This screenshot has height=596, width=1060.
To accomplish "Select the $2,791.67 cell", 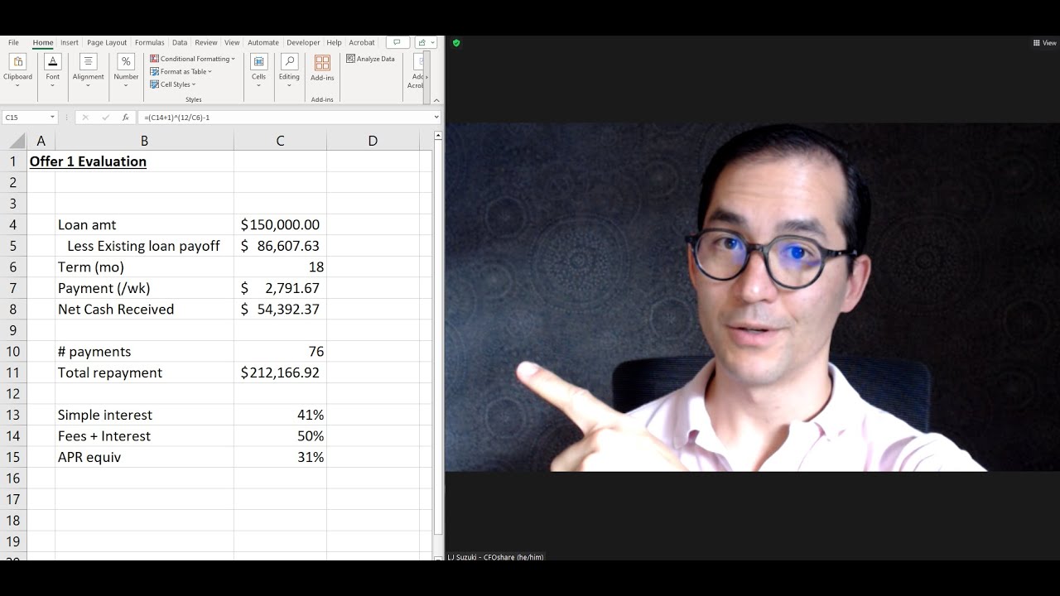I will coord(280,288).
